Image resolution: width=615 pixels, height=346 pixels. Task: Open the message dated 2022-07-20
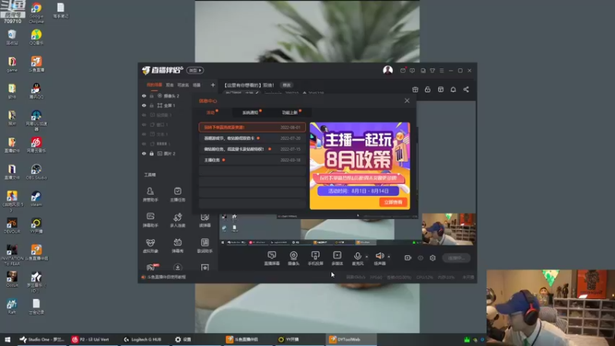click(x=252, y=138)
